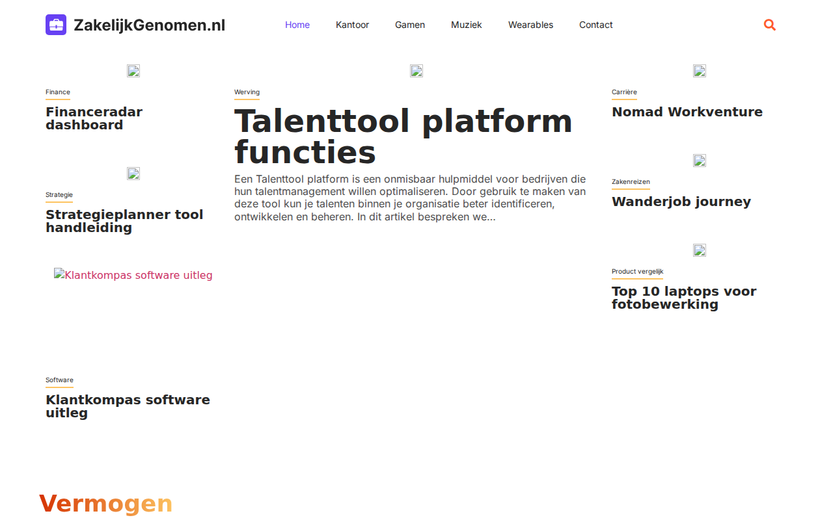
Task: Click the Werving category tag
Action: click(247, 92)
